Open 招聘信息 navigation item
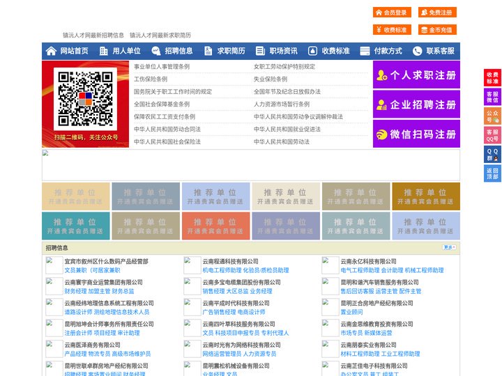Viewport: 502px width, 376px height. pyautogui.click(x=178, y=51)
